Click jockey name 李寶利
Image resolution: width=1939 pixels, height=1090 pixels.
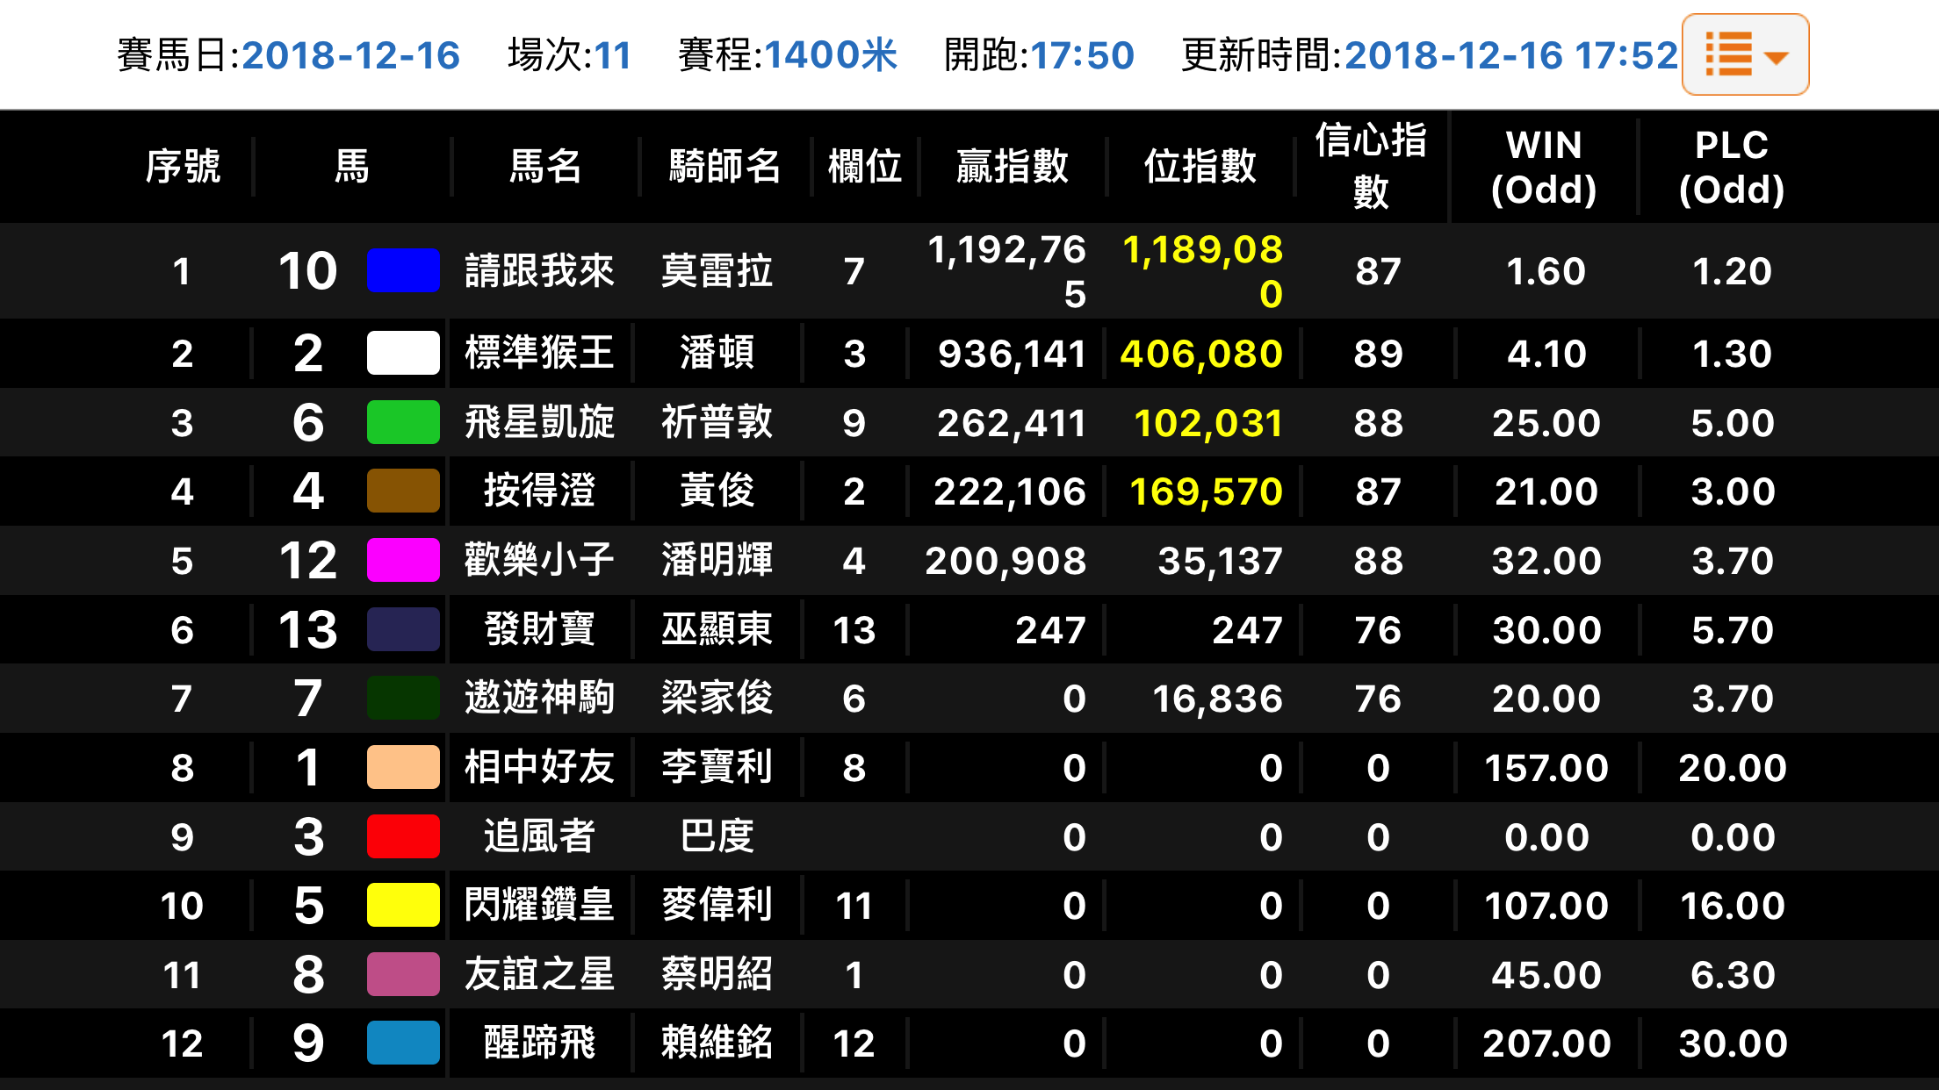[x=717, y=767]
